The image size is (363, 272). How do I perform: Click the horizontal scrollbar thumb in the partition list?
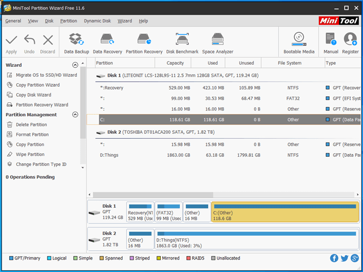(x=153, y=195)
